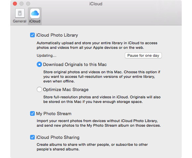Disable the My Photo Stream checkbox
This screenshot has height=158, width=192.
click(x=32, y=113)
